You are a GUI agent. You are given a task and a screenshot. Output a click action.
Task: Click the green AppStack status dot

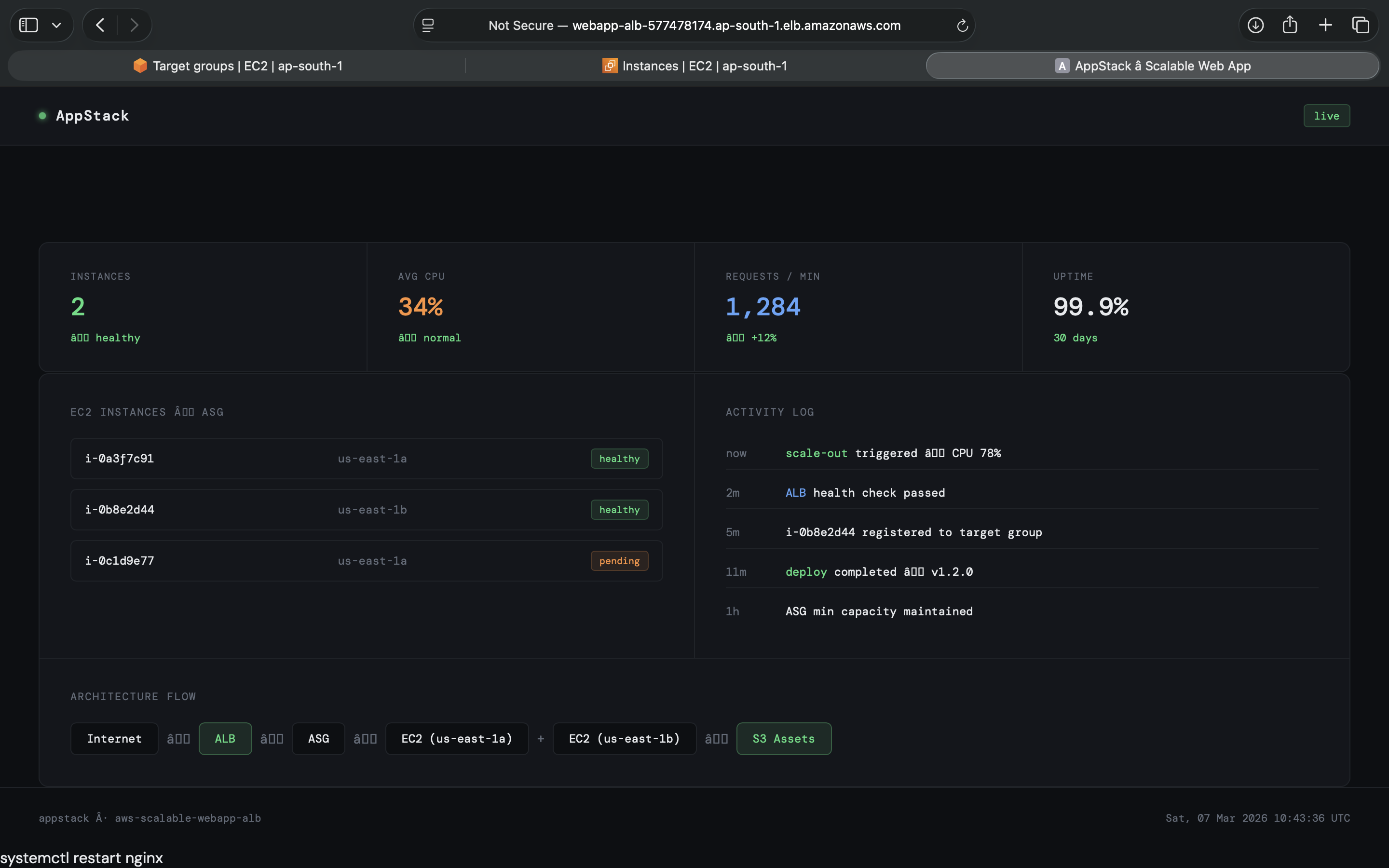(42, 116)
